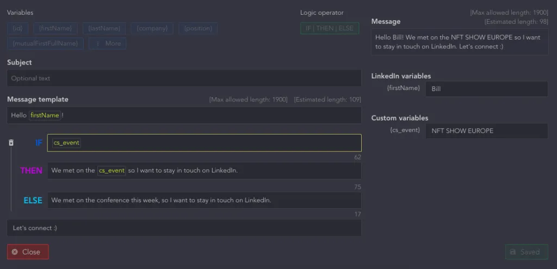Viewport: 557px width, 269px height.
Task: Click the Variables label
Action: coord(20,12)
